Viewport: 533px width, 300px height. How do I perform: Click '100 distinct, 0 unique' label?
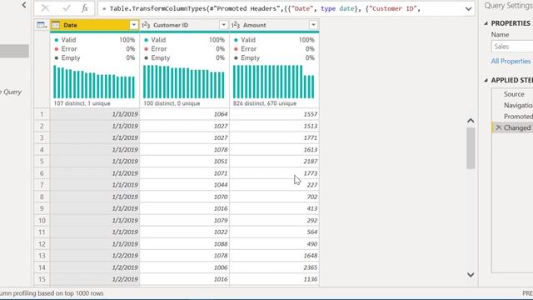[x=172, y=103]
